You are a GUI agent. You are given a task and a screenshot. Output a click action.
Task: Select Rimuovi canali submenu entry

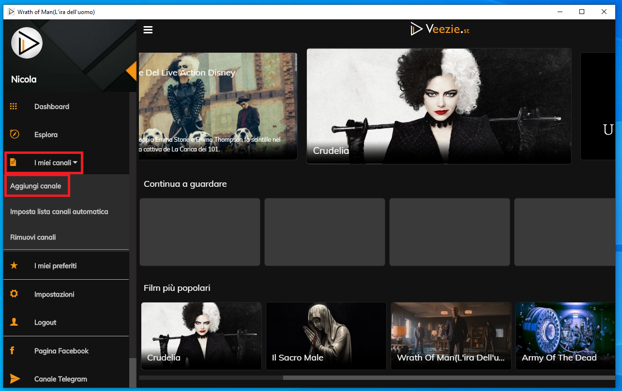33,237
